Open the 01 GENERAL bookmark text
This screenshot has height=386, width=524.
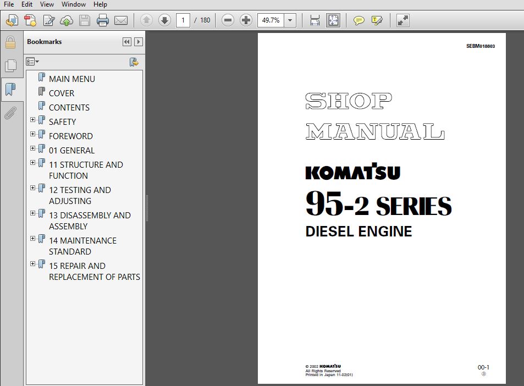pos(72,151)
